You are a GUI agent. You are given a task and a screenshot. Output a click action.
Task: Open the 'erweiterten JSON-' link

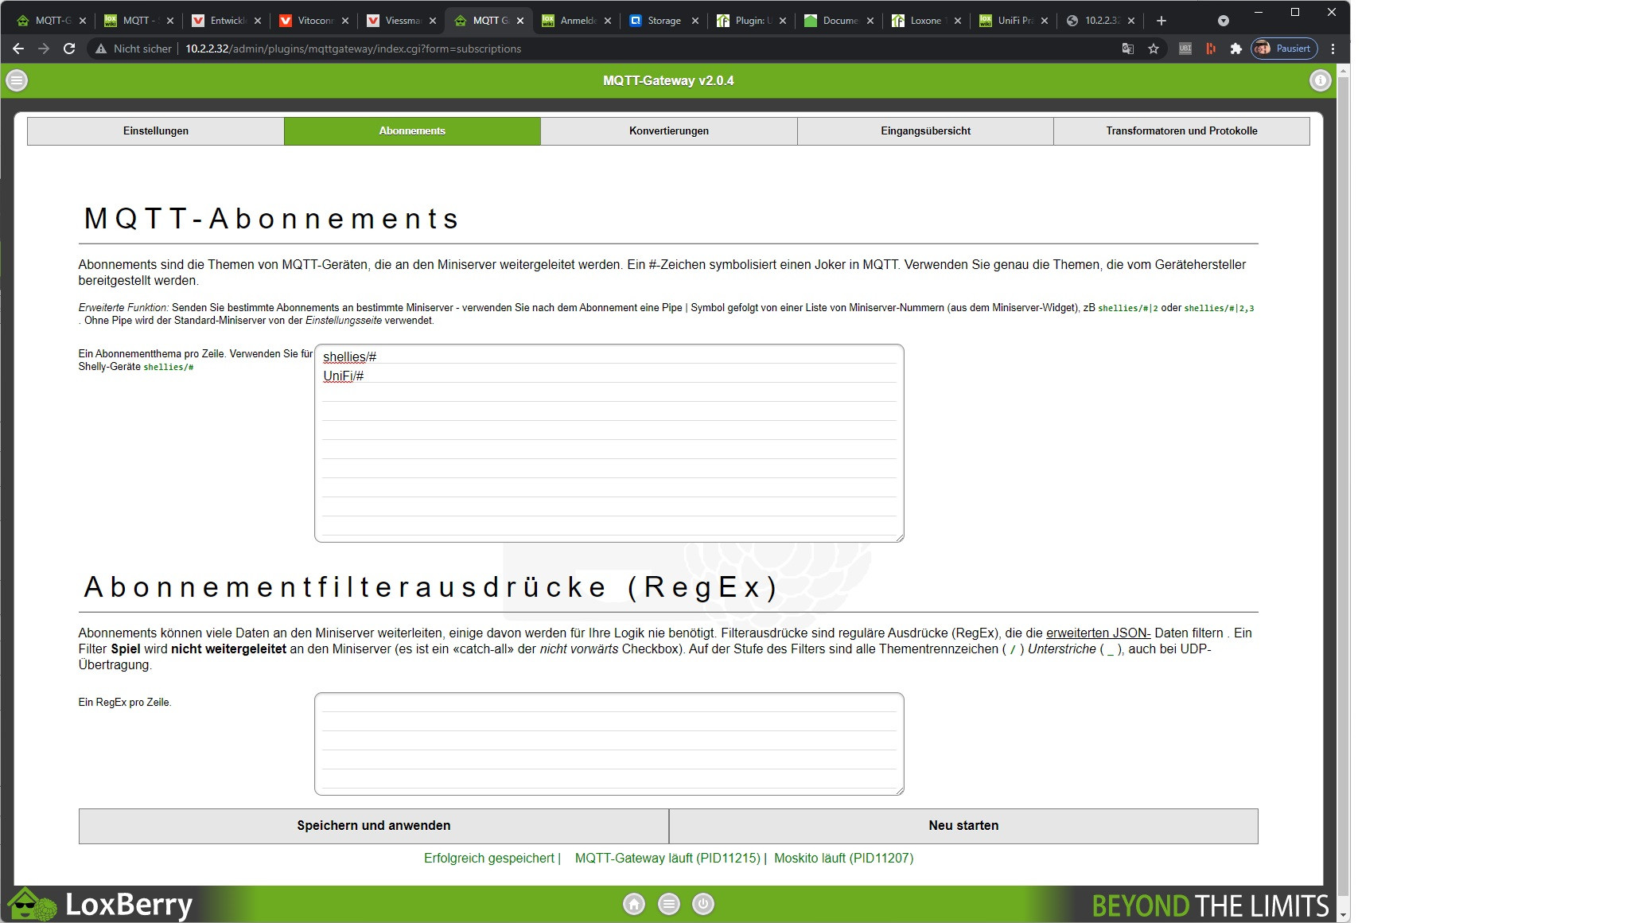[1098, 633]
